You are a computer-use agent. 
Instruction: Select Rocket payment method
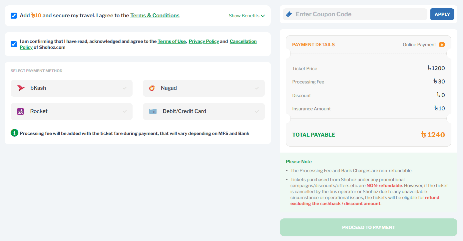pyautogui.click(x=72, y=111)
